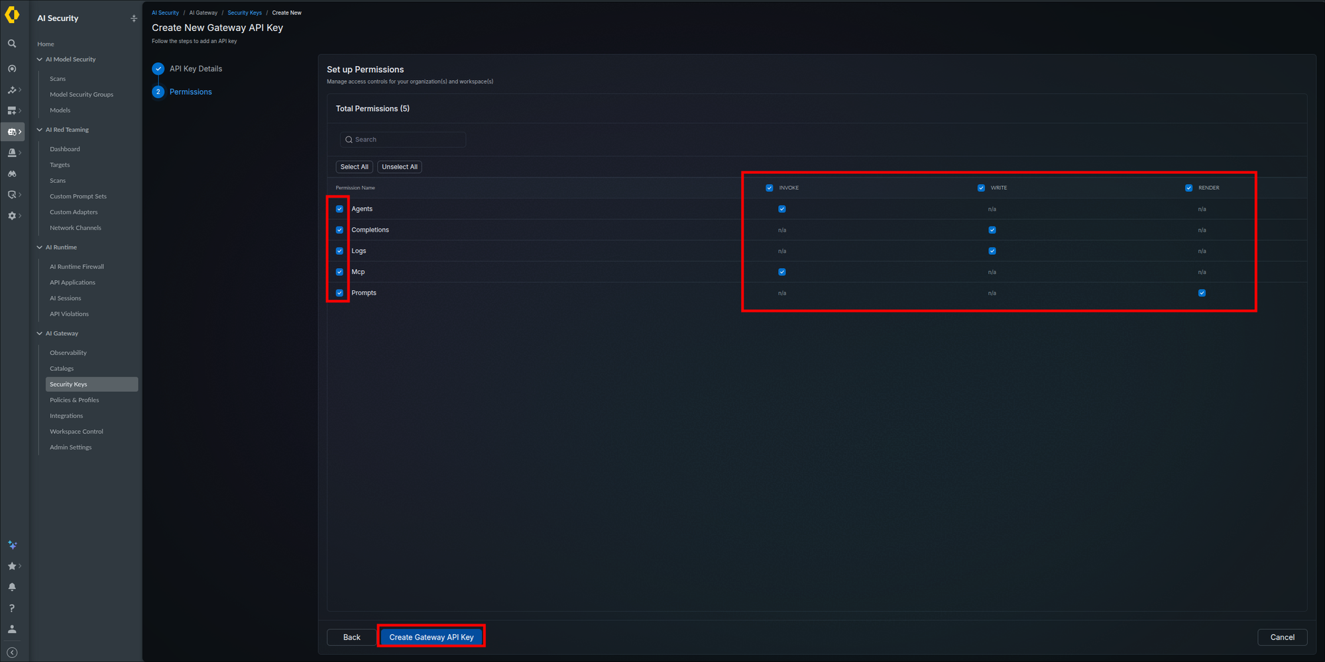Screen dimensions: 1325x662
Task: Open Home in the sidebar
Action: point(46,44)
